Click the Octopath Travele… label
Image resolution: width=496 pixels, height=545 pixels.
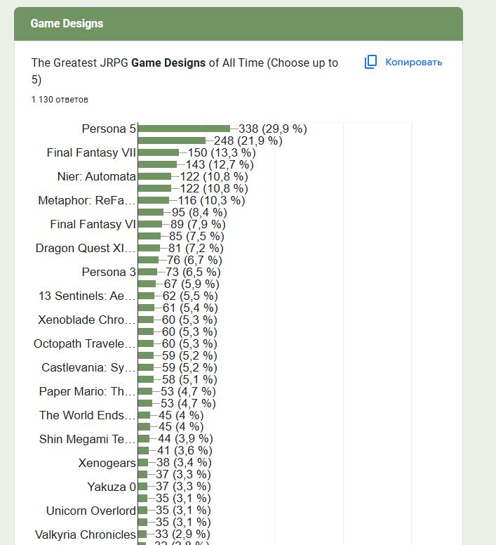(85, 343)
